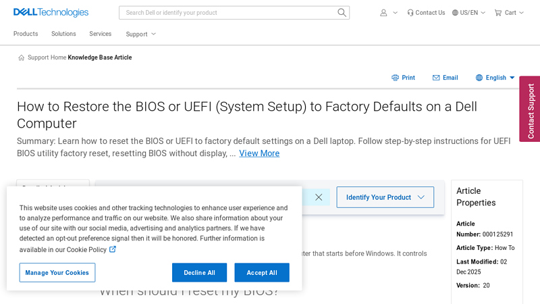Open the Products menu
Image resolution: width=540 pixels, height=304 pixels.
point(26,34)
